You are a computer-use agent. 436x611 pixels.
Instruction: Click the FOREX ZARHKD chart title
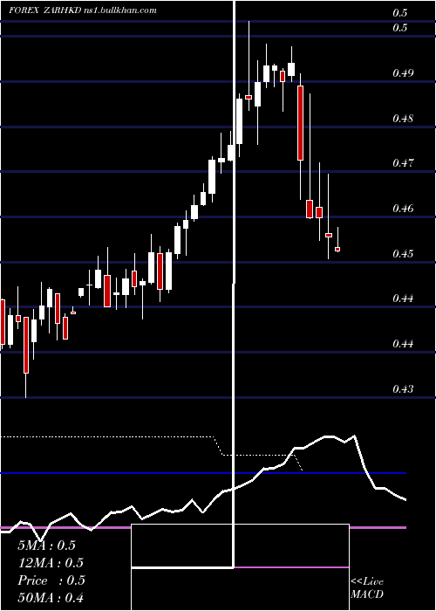pyautogui.click(x=83, y=10)
